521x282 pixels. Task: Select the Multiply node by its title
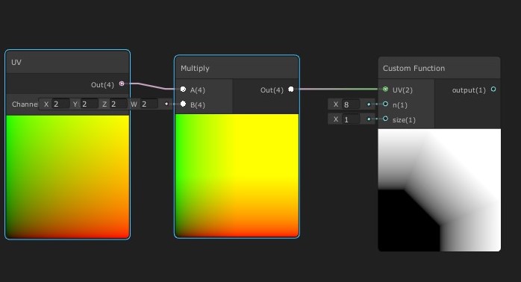tap(195, 69)
